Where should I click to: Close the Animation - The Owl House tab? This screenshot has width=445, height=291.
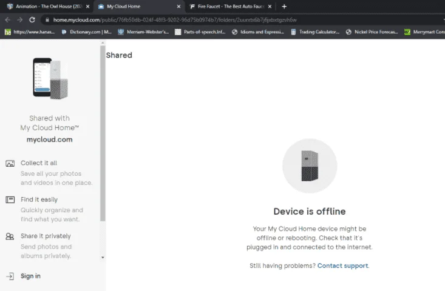click(87, 6)
